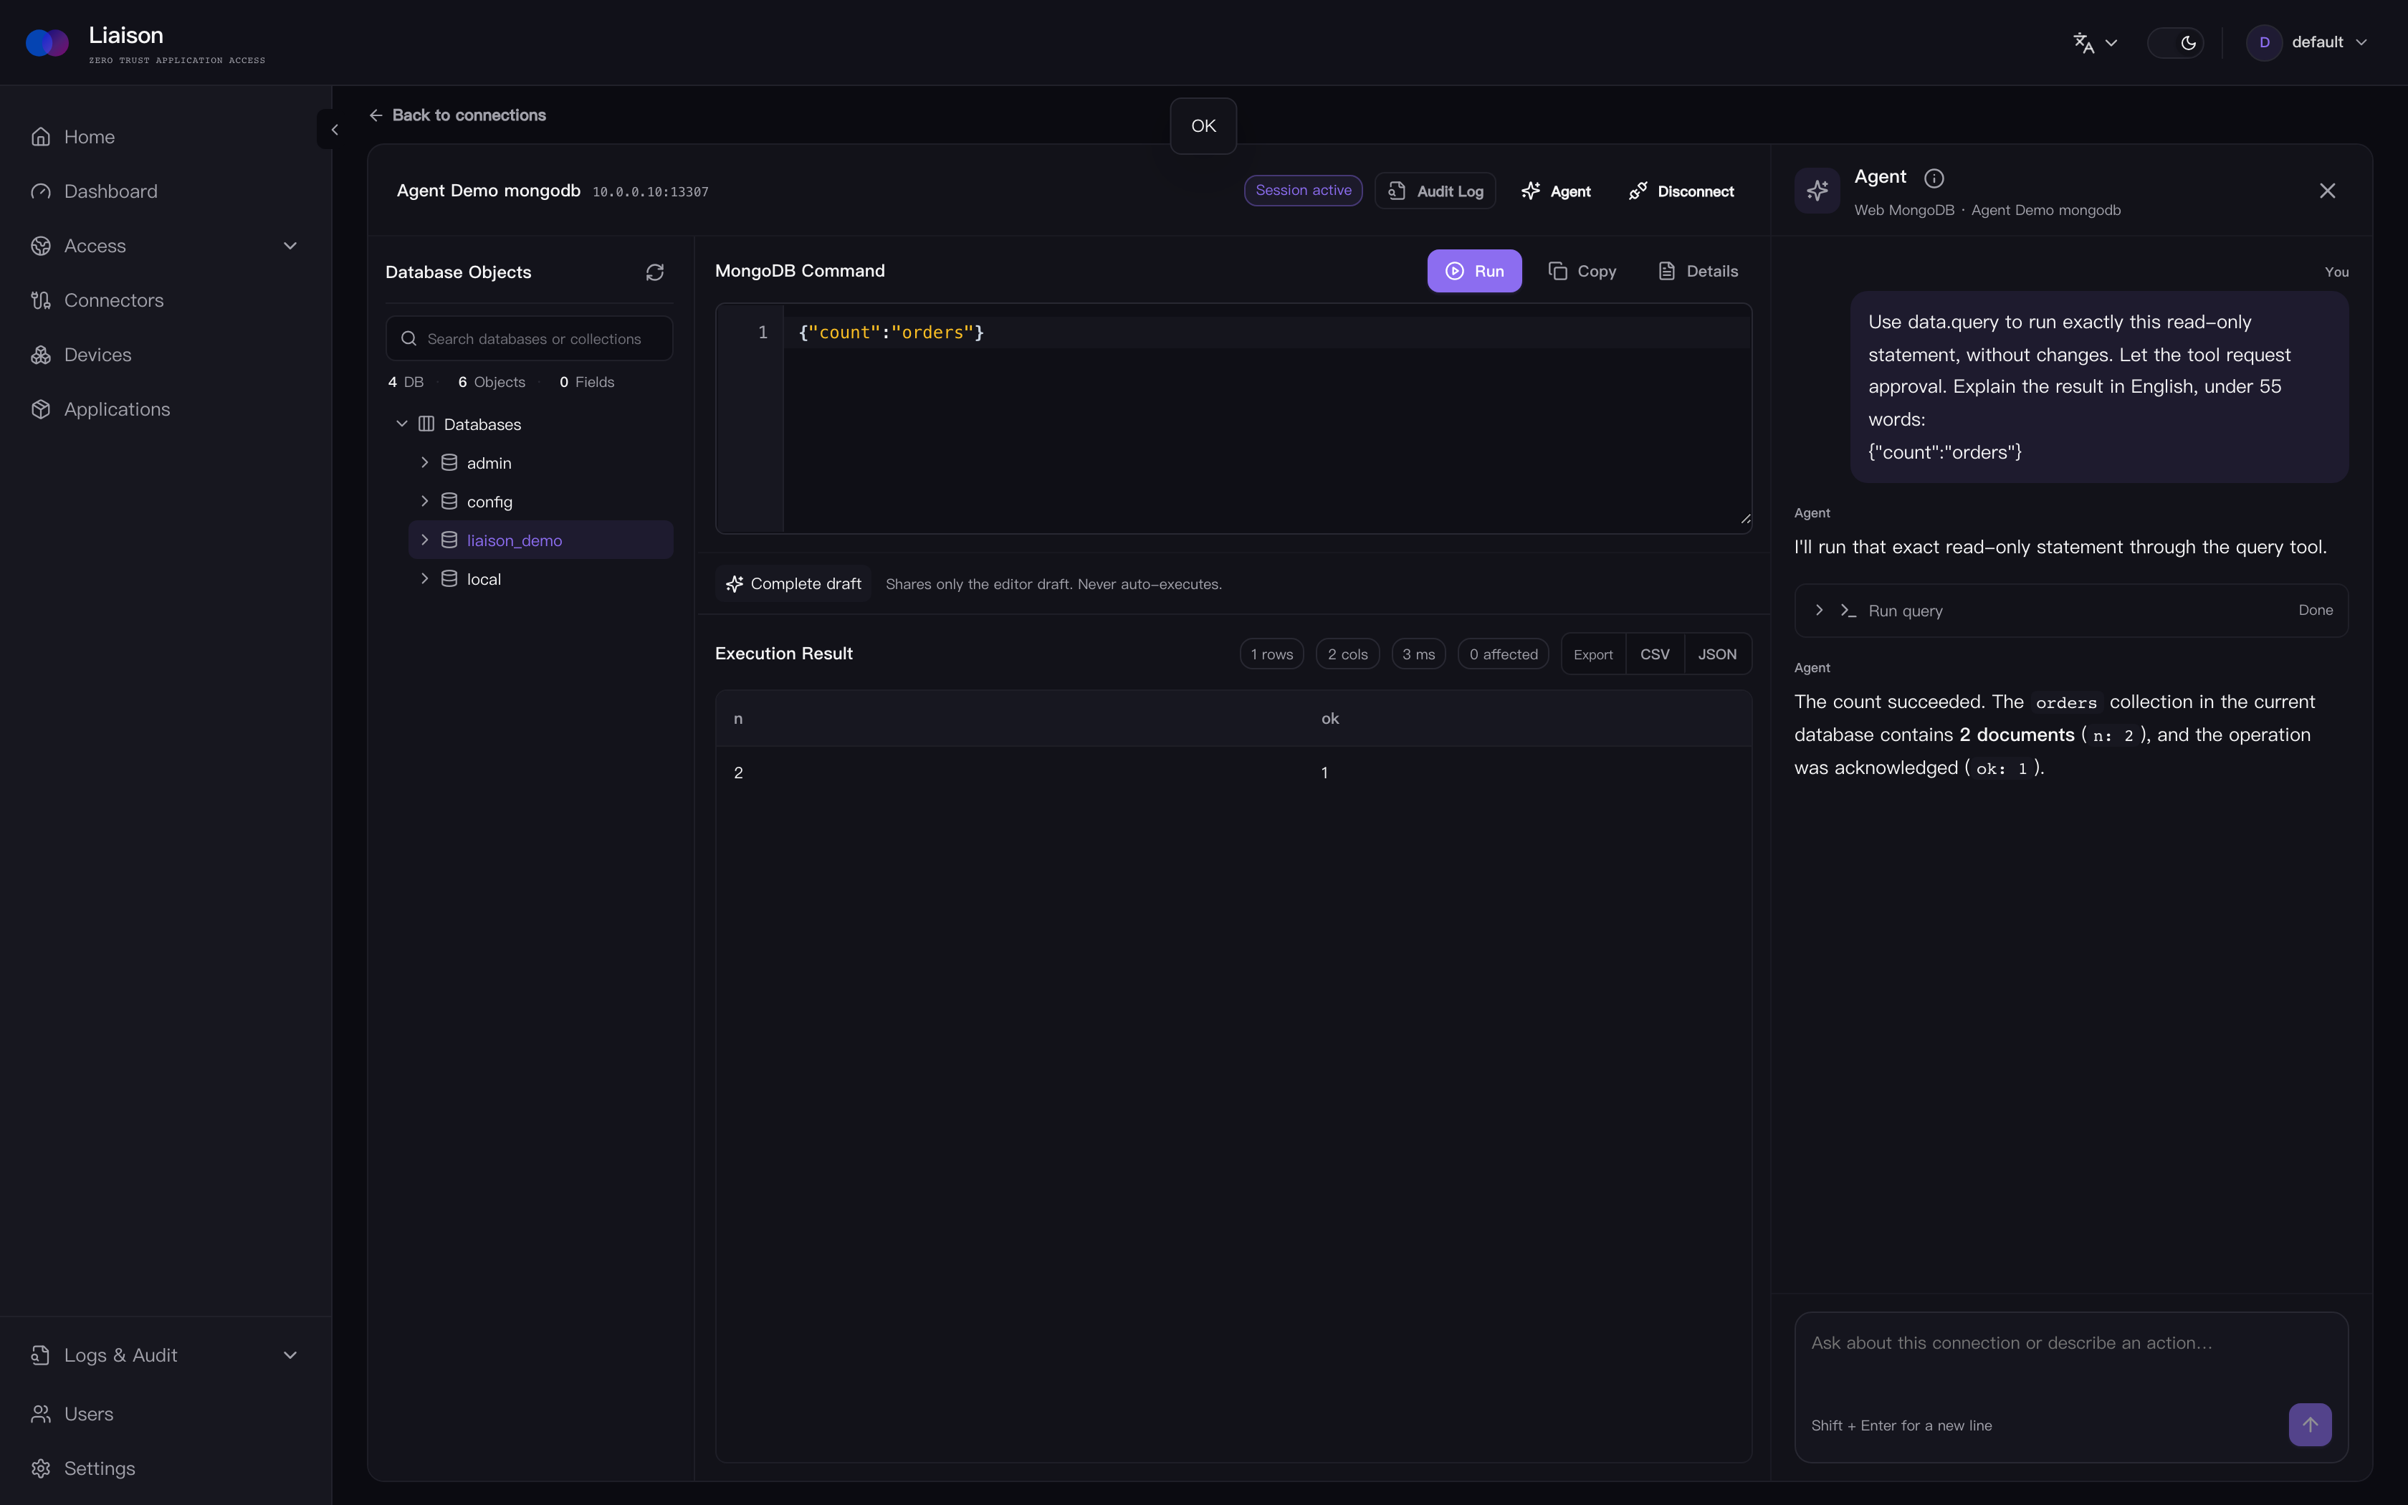Open the Audit Log

click(1435, 191)
